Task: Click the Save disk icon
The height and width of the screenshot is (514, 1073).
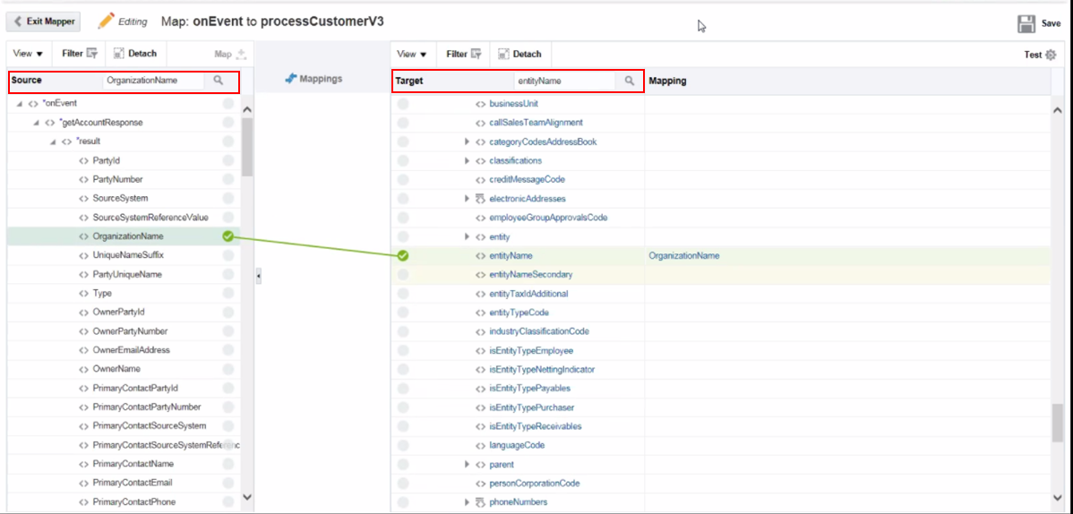Action: point(1026,23)
